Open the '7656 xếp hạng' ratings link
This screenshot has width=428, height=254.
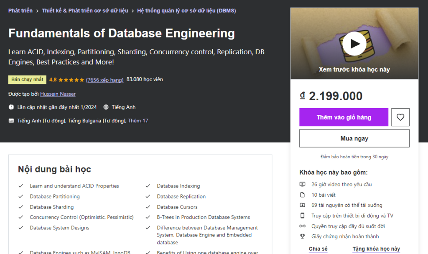point(104,79)
